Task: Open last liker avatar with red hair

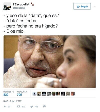Action: (x=73, y=94)
